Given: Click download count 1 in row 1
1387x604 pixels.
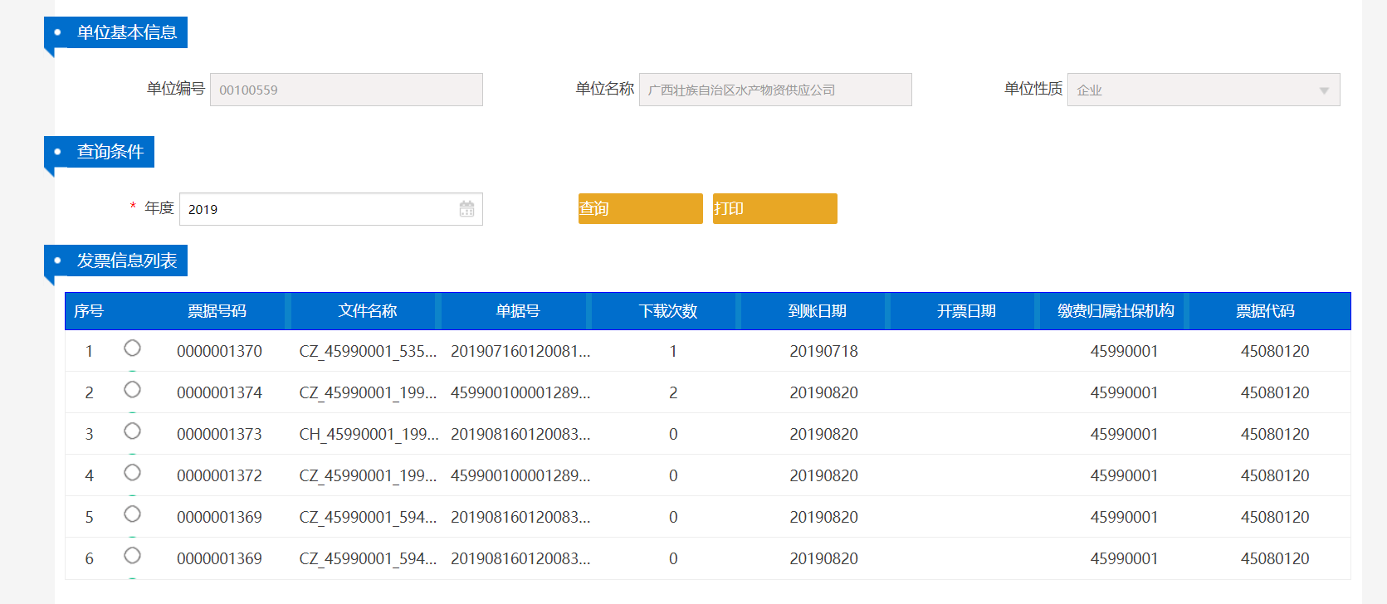Looking at the screenshot, I should pos(673,351).
